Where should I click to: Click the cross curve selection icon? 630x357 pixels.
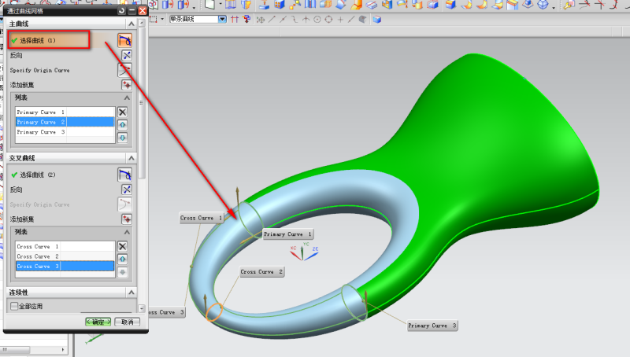(124, 175)
